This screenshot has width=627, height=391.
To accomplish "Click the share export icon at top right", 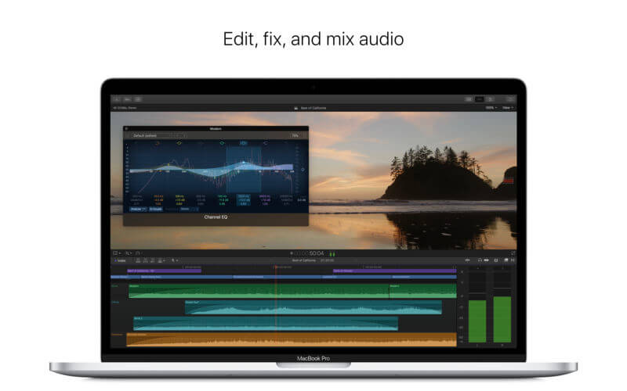I will click(510, 99).
